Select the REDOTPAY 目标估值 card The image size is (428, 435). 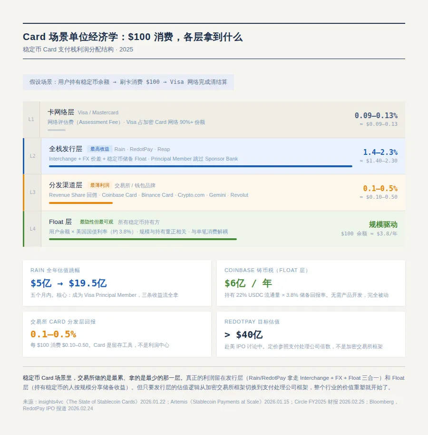pyautogui.click(x=311, y=334)
